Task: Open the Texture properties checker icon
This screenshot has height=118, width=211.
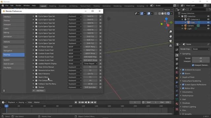Action: [177, 109]
